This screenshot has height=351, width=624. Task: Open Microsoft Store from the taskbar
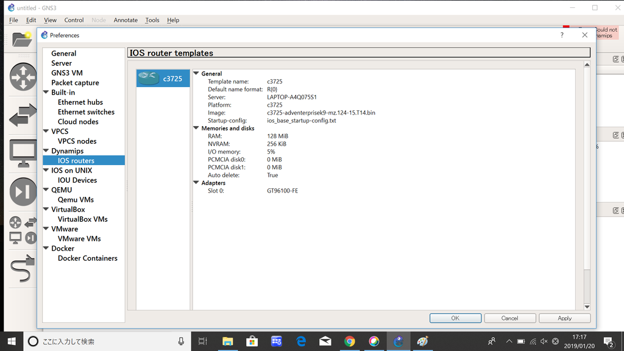pos(252,341)
